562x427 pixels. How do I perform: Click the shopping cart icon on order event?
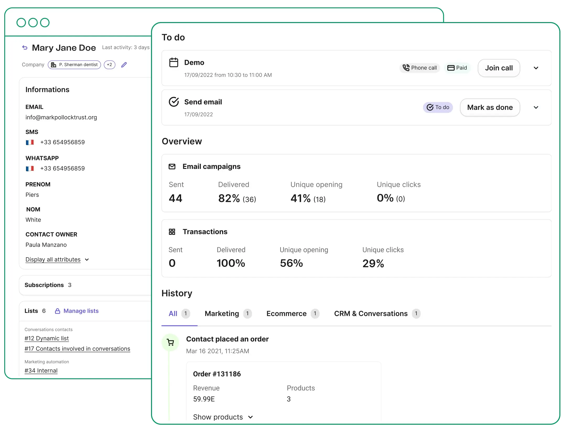point(170,342)
